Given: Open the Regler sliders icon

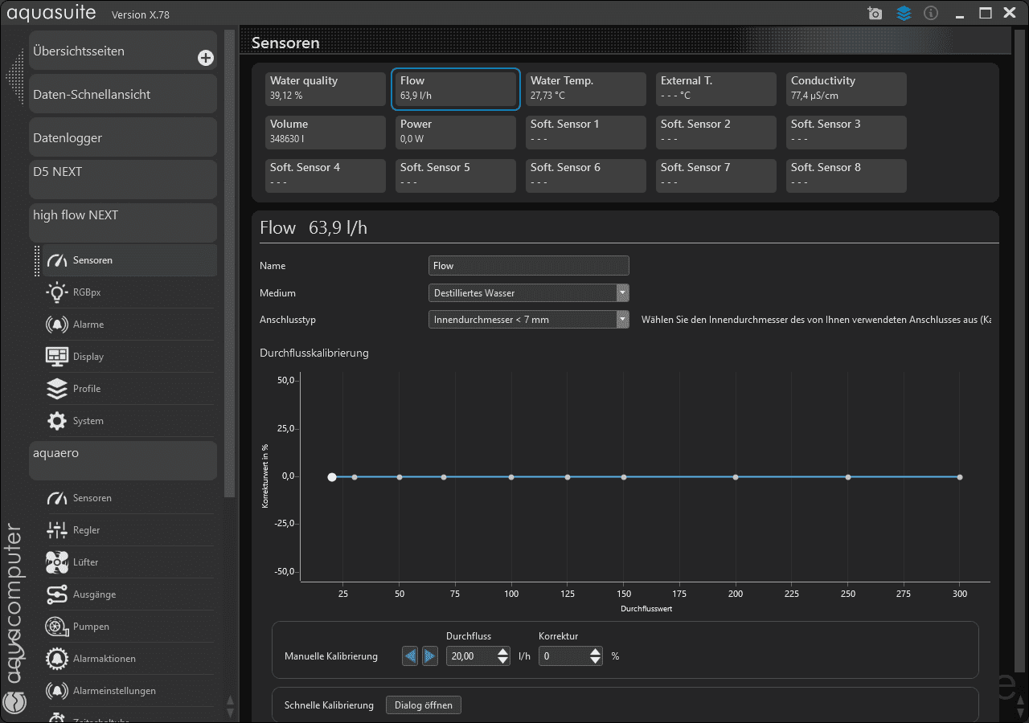Looking at the screenshot, I should pos(57,530).
